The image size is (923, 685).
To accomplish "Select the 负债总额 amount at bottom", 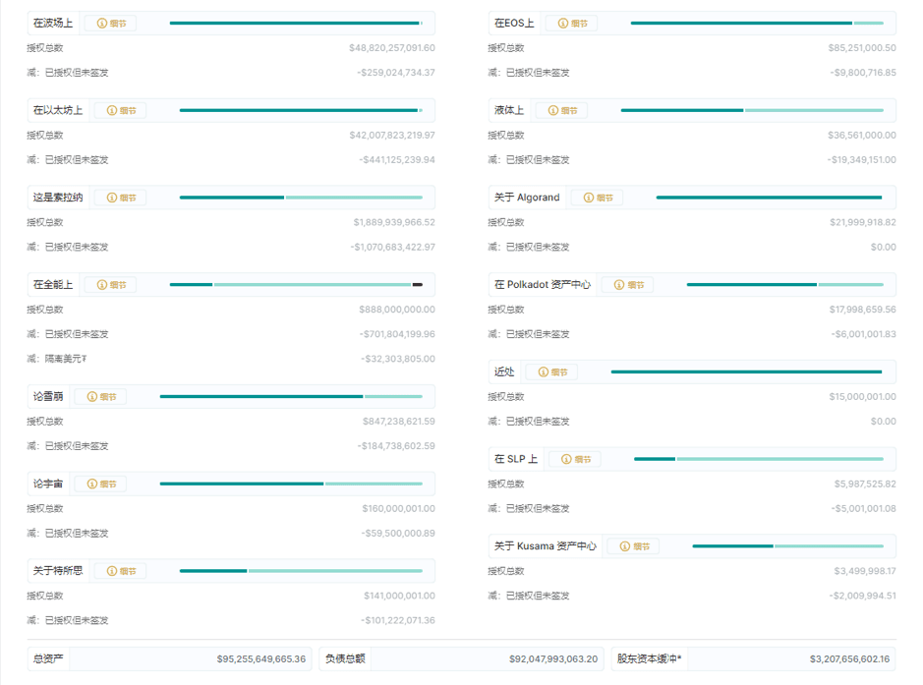I will click(552, 658).
